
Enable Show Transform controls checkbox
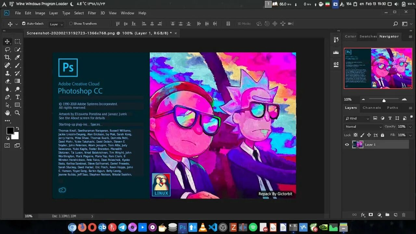[71, 23]
